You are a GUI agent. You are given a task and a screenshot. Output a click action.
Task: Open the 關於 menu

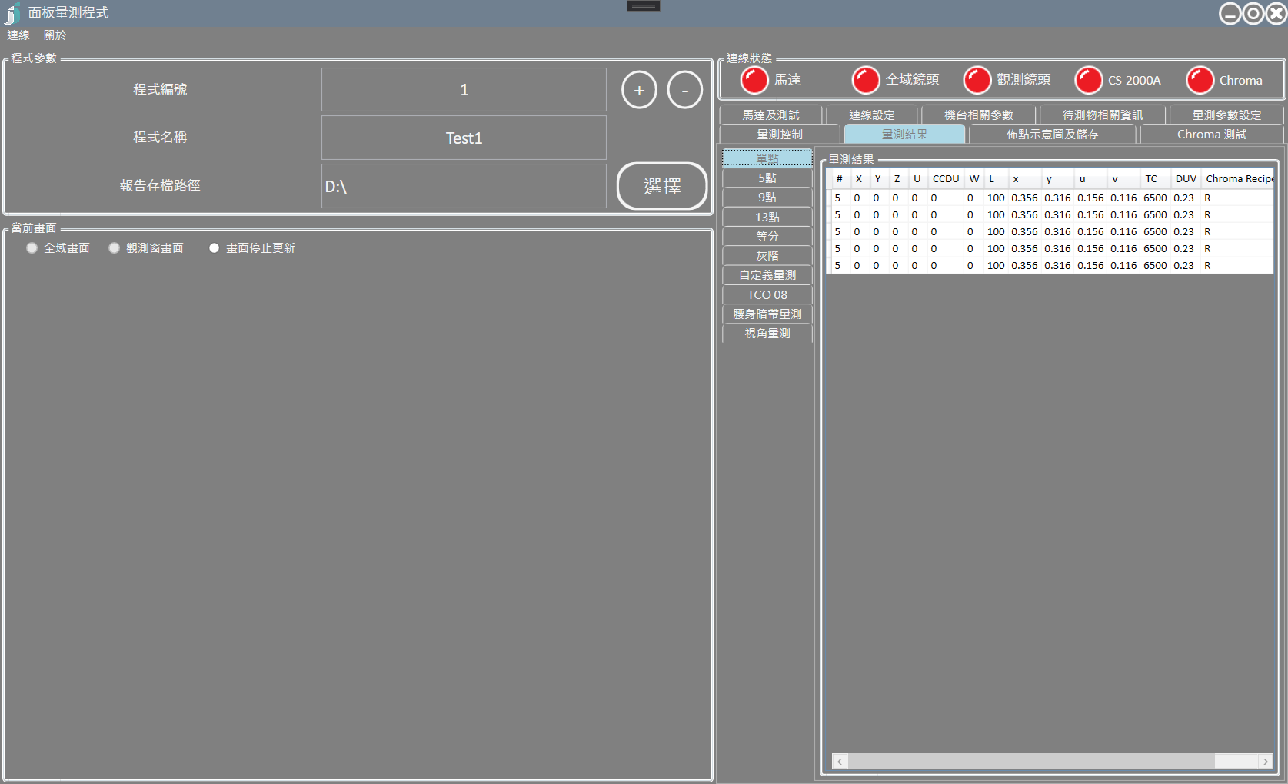pyautogui.click(x=55, y=35)
